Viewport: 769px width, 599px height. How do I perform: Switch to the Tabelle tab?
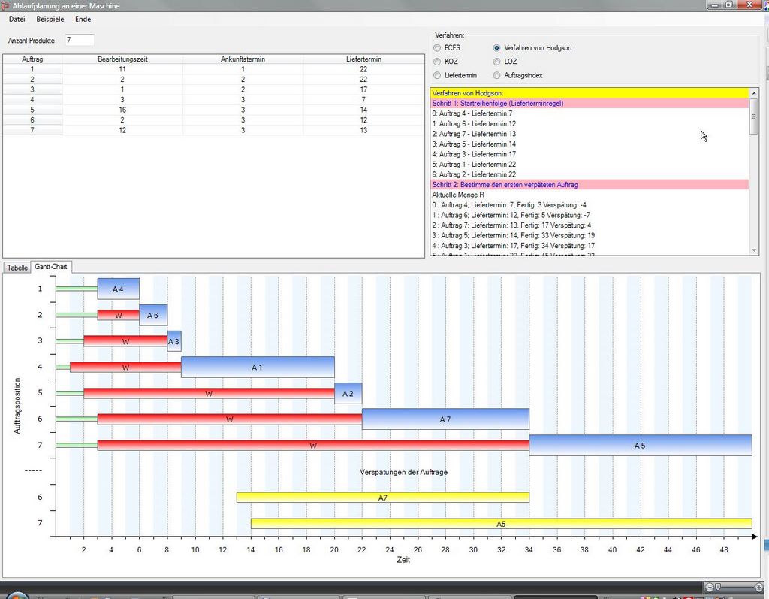tap(17, 268)
